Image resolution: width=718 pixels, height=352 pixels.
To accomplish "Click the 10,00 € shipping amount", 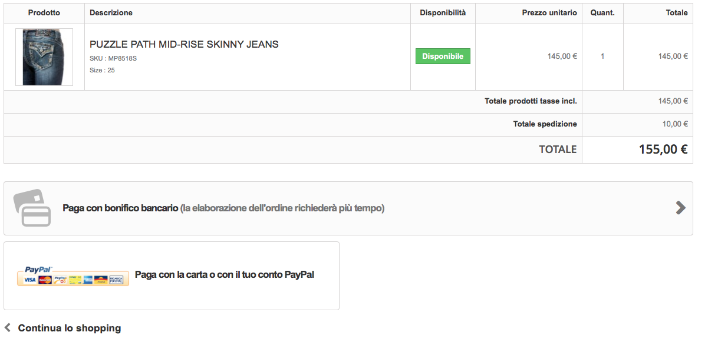I will coord(675,124).
